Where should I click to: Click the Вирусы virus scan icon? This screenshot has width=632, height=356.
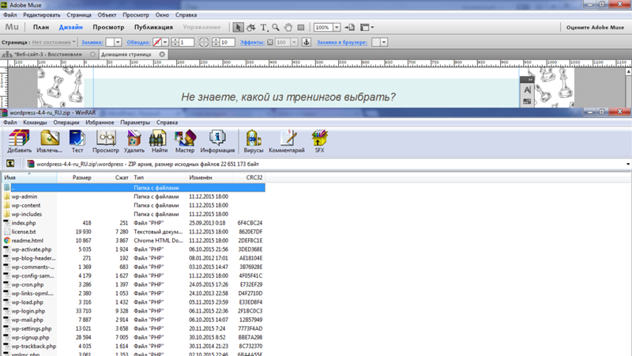pos(254,140)
